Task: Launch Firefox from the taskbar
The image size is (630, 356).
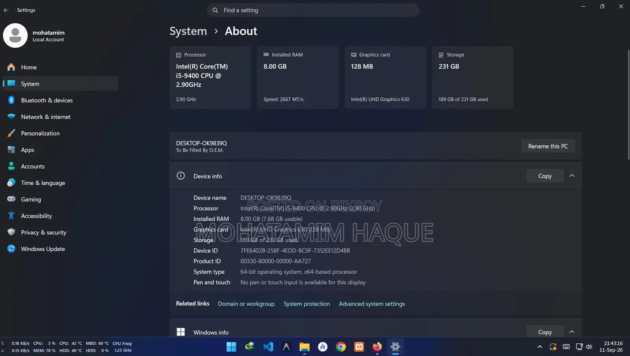Action: click(377, 347)
